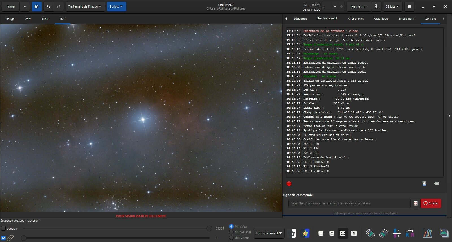Show the Rouge channel tab
Image resolution: width=452 pixels, height=242 pixels.
click(10, 19)
